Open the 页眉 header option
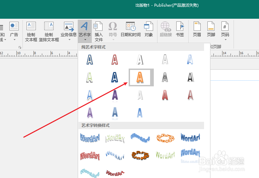Screen dimensions: 259x178 pos(197,29)
